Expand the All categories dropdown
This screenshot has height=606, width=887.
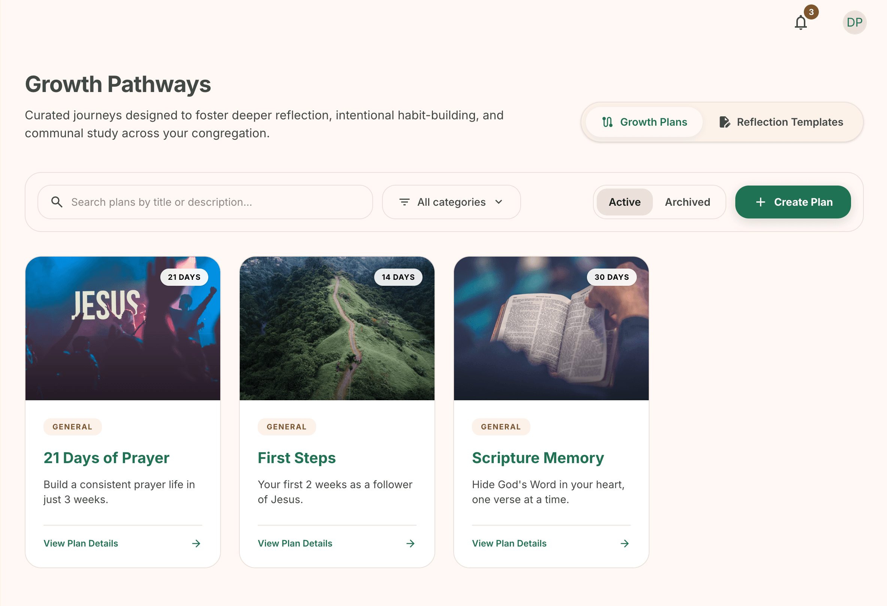[451, 202]
